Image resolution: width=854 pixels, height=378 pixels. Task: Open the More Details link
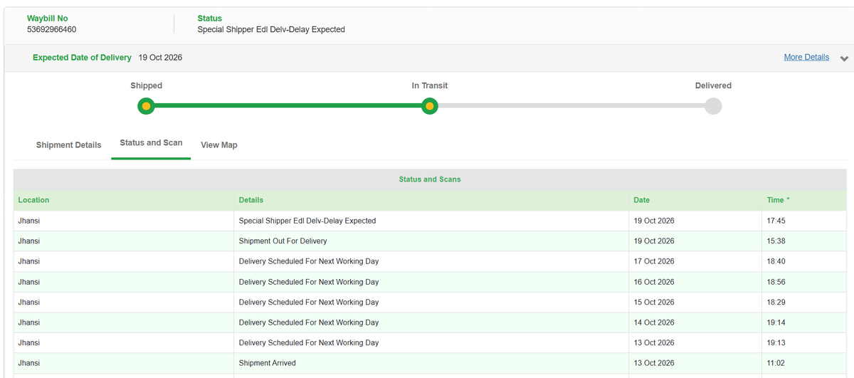coord(806,58)
